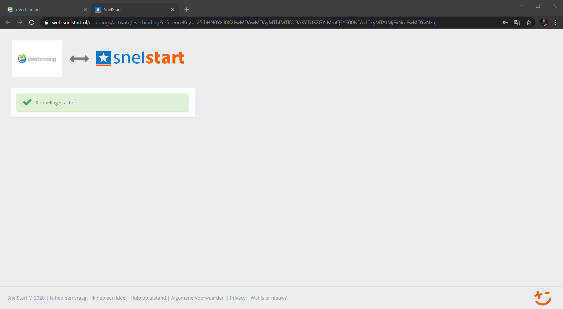
Task: Click the SnelStart star logo
Action: [103, 58]
